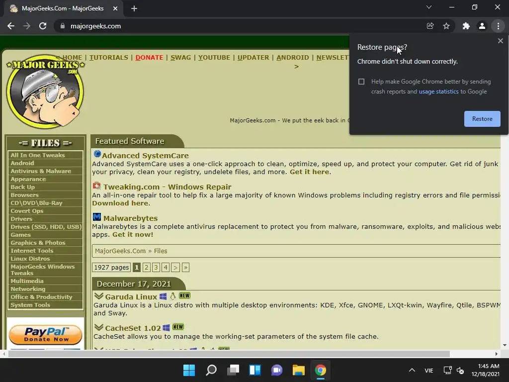Open the ANDROID menu link
The image size is (509, 382).
[292, 58]
